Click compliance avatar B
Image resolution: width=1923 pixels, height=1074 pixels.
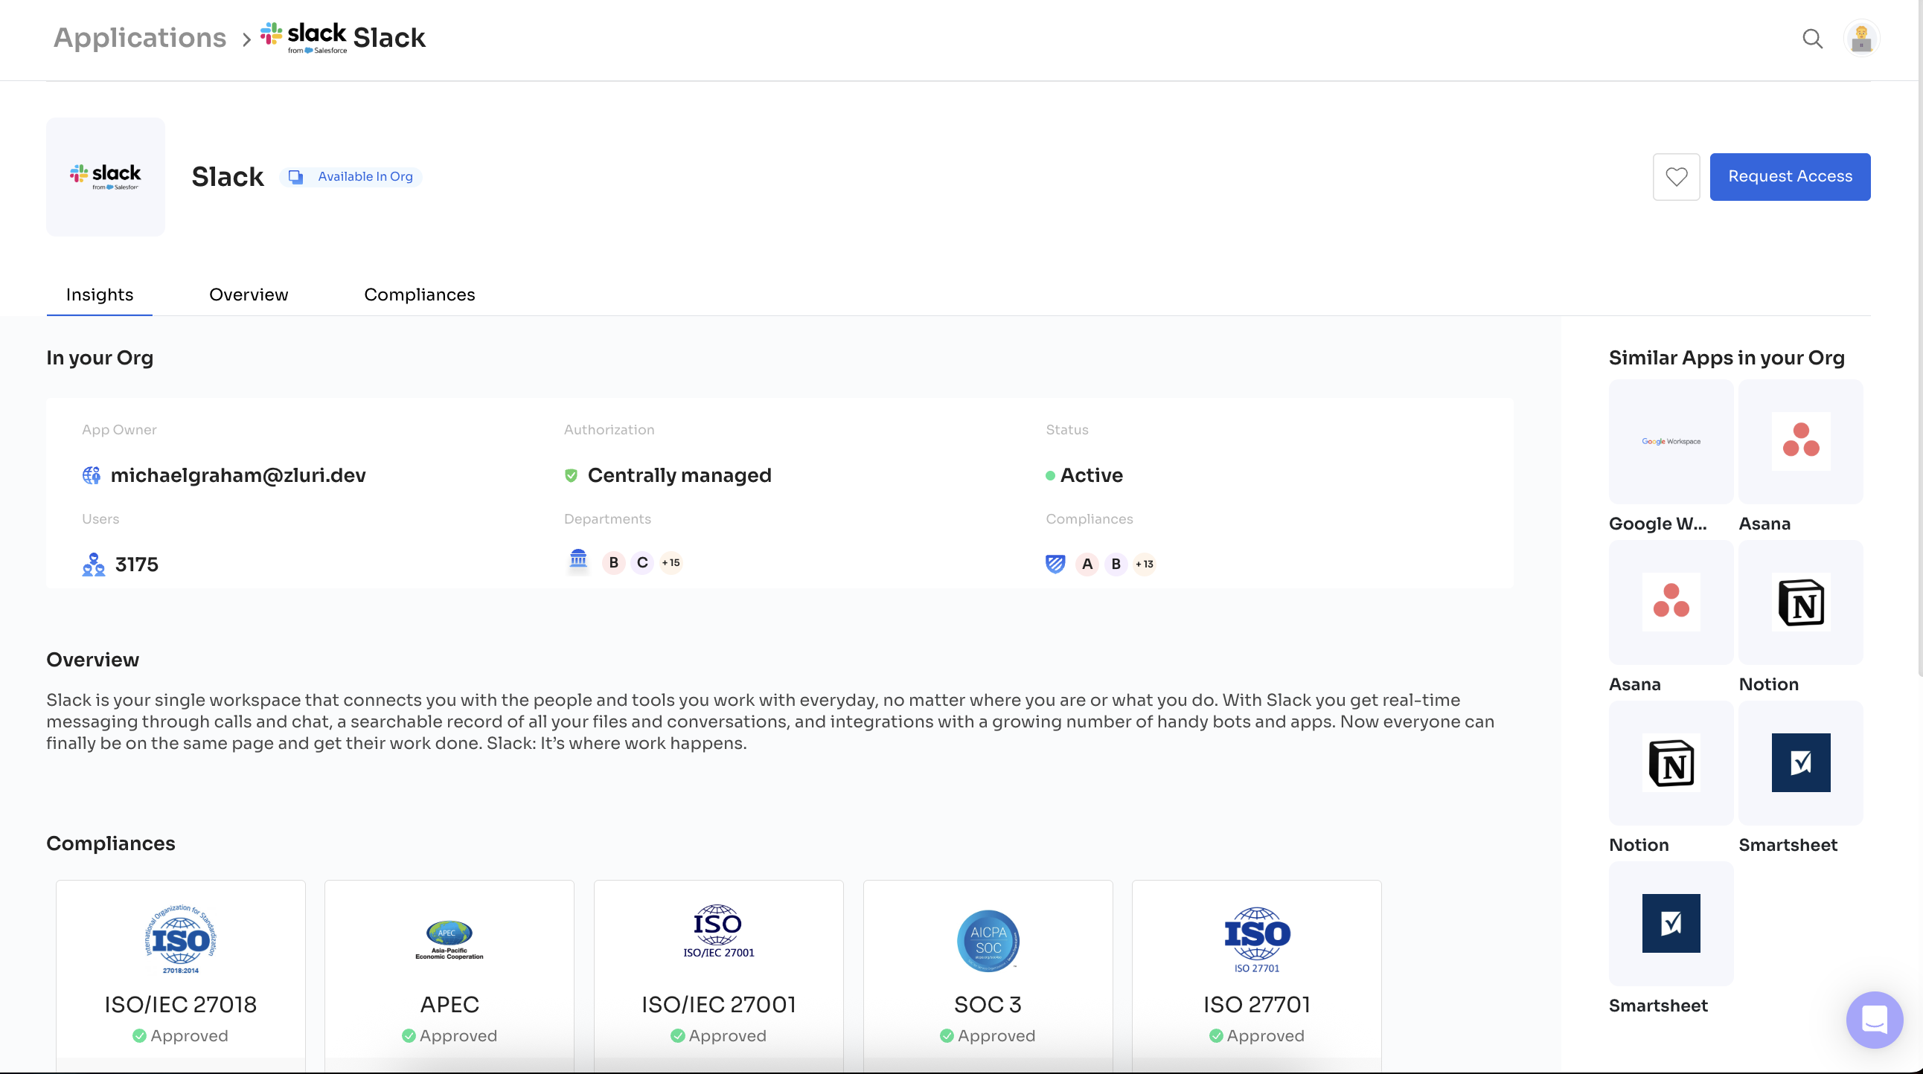coord(1116,564)
